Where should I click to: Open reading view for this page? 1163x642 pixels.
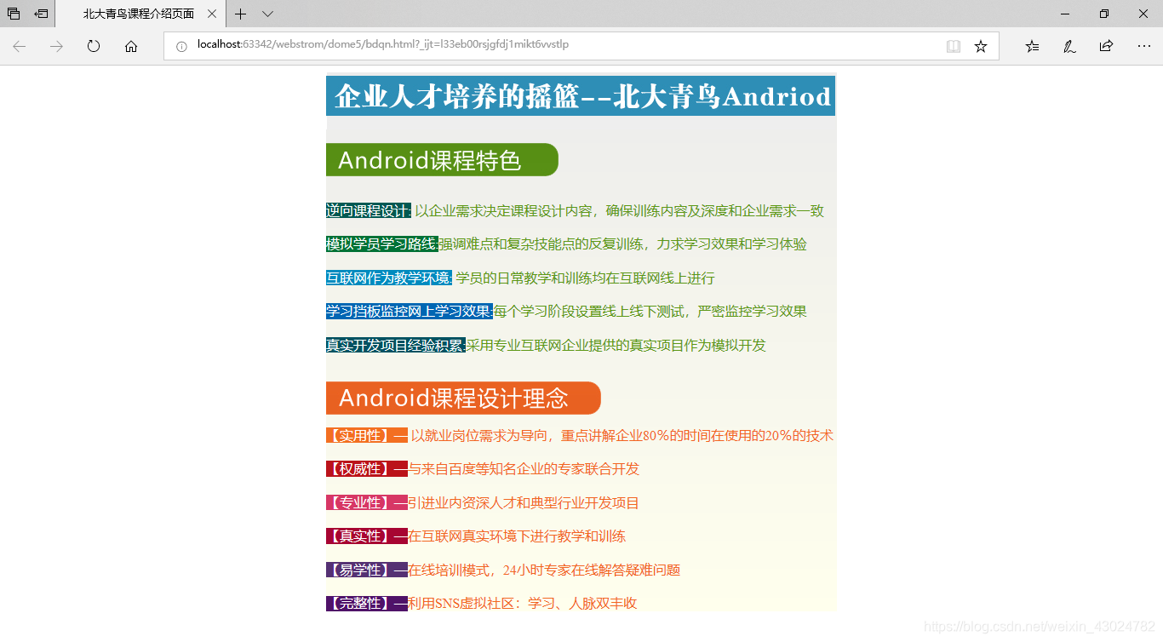pyautogui.click(x=954, y=46)
